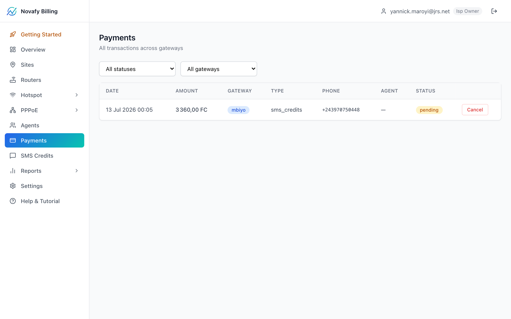Click the Agents people icon
Image resolution: width=511 pixels, height=319 pixels.
click(13, 125)
